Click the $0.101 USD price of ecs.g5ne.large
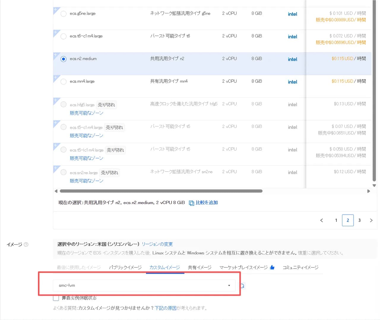This screenshot has height=320, width=380. (x=348, y=13)
